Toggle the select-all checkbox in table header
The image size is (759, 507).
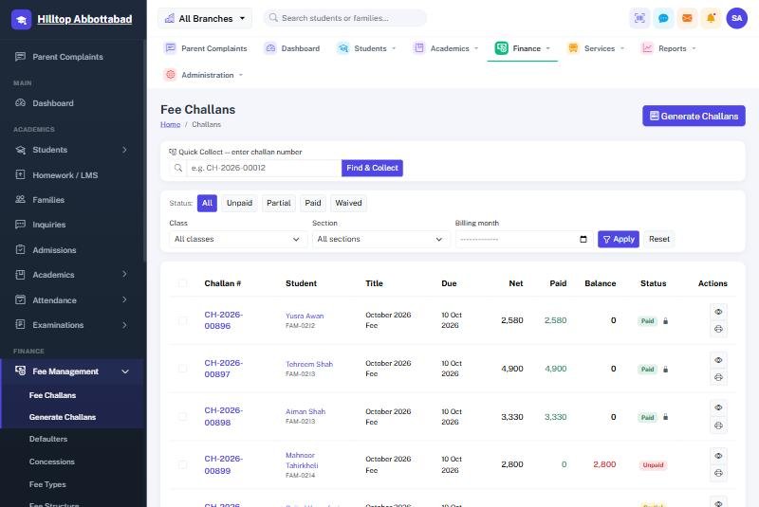[x=182, y=283]
